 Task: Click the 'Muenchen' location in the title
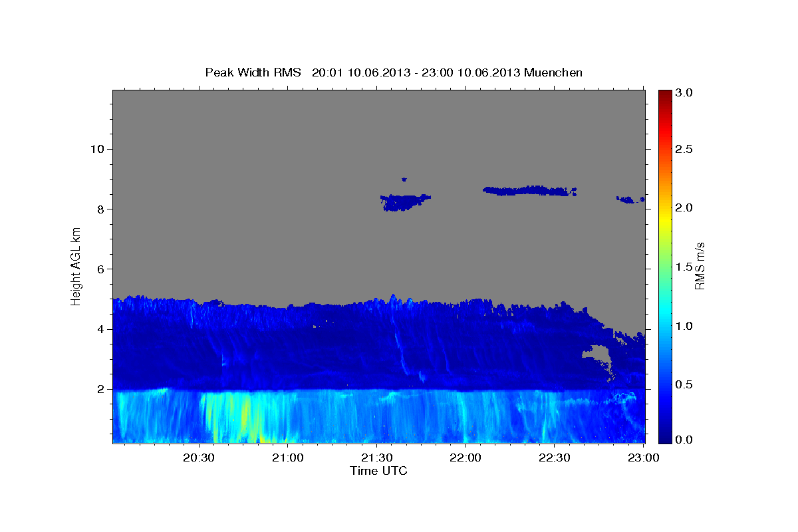[553, 72]
